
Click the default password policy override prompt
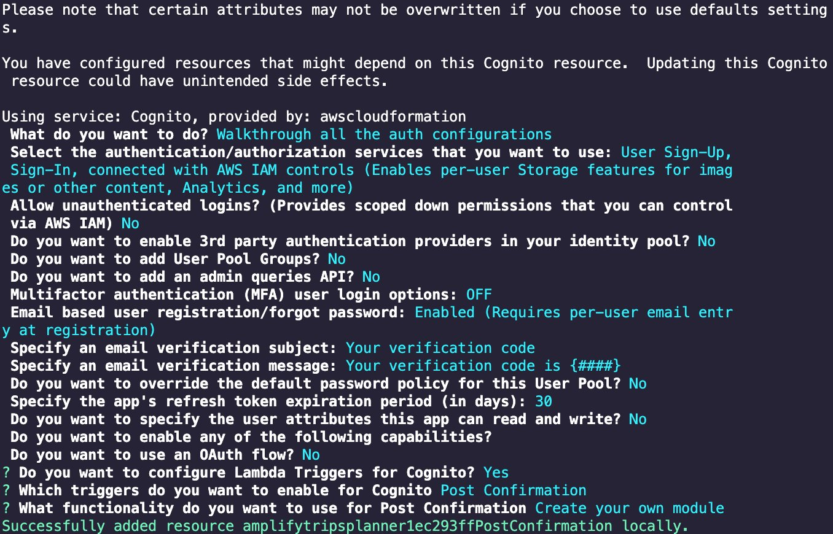point(316,384)
